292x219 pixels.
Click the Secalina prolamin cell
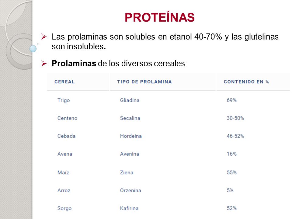tap(130, 118)
